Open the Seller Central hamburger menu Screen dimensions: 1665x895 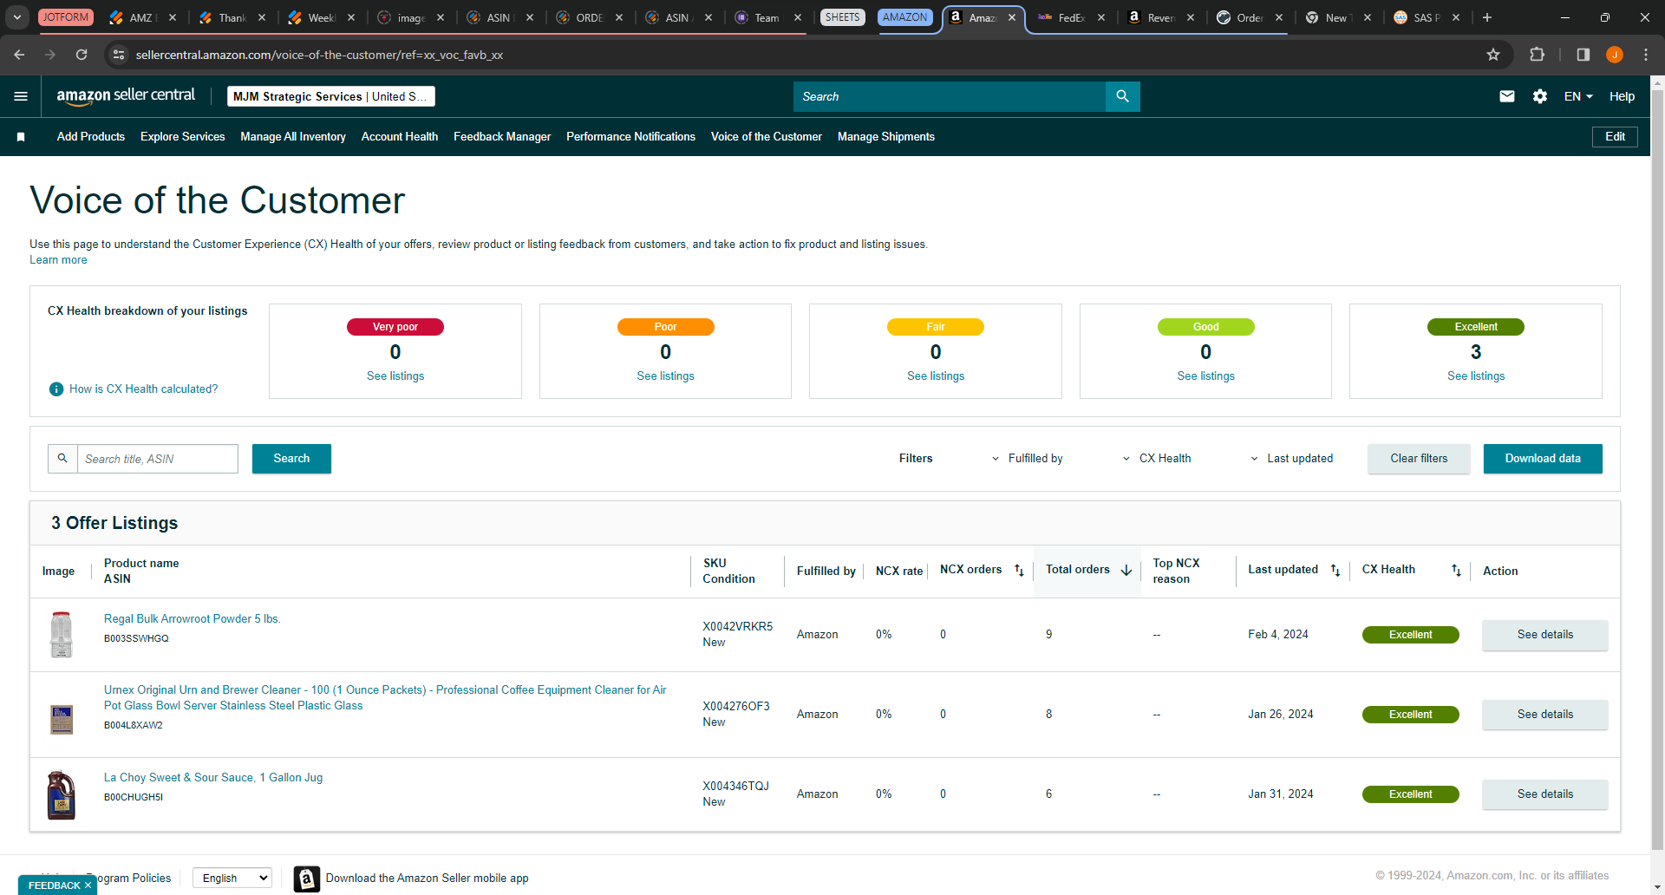(21, 96)
